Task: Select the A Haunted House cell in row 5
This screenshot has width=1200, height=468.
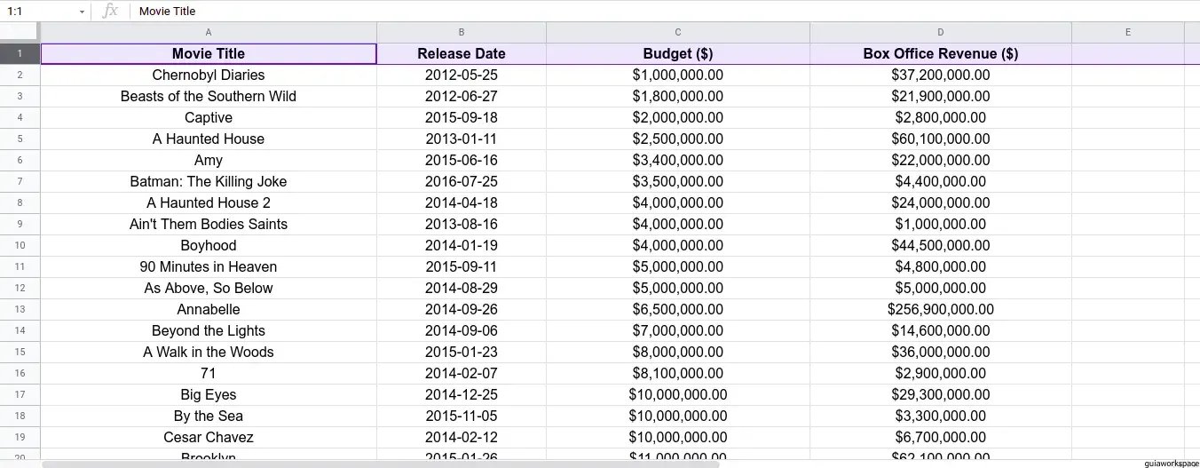Action: [x=209, y=139]
